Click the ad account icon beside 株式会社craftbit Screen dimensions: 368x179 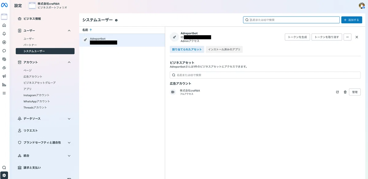pyautogui.click(x=173, y=92)
